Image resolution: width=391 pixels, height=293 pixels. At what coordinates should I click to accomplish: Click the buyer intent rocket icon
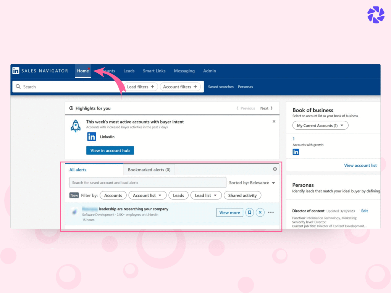coord(76,126)
